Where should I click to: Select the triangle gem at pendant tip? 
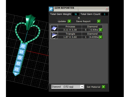(16, 74)
